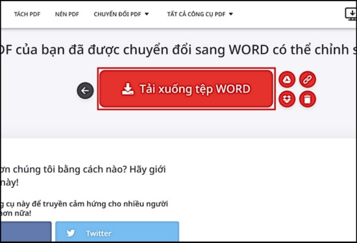Viewport: 357px width, 243px height.
Task: Share on Twitter button
Action: pos(117,232)
